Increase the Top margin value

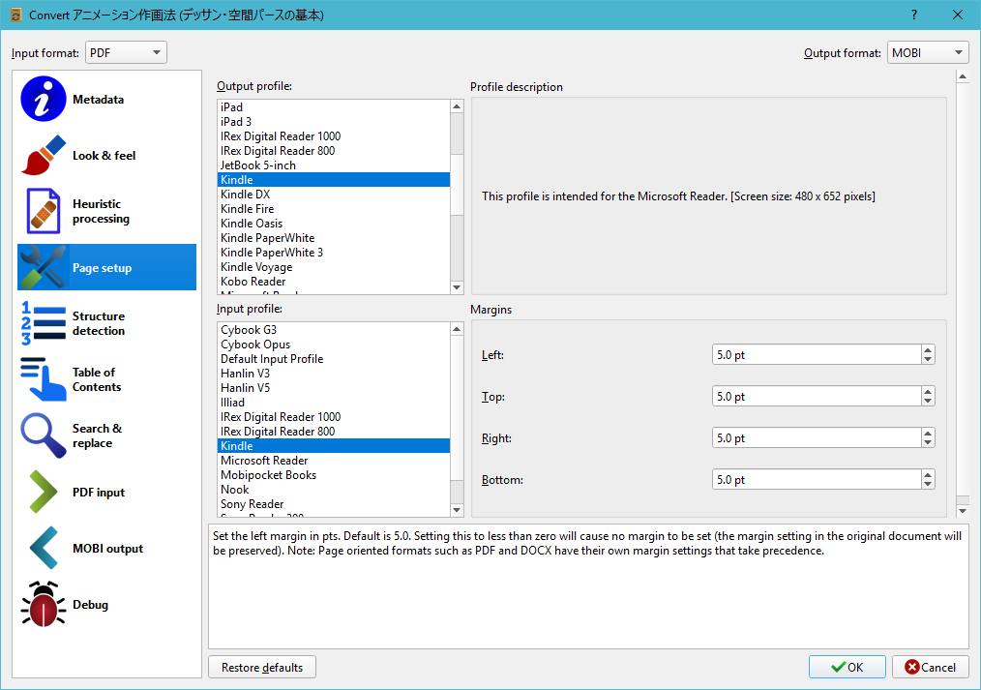pos(928,392)
